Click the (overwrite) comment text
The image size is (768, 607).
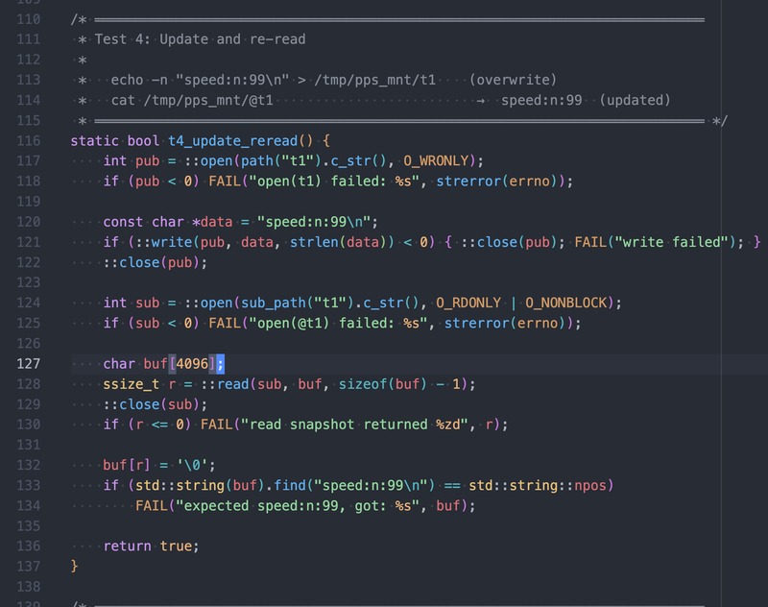click(x=513, y=80)
